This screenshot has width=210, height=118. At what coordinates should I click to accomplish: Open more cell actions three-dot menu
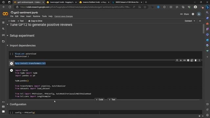pos(199,60)
